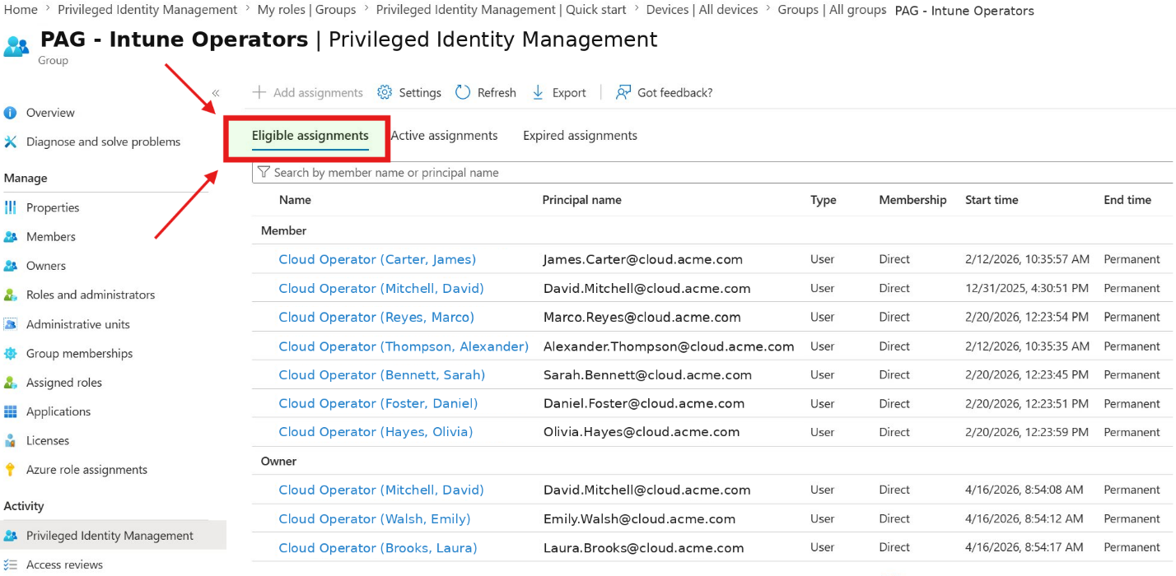
Task: Go to Devices | All devices breadcrumb
Action: point(702,10)
